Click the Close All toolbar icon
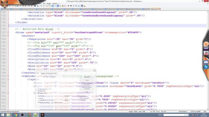This screenshot has width=209, height=117. [x=15, y=6]
